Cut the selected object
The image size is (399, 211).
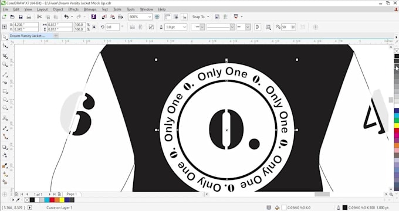pos(39,17)
